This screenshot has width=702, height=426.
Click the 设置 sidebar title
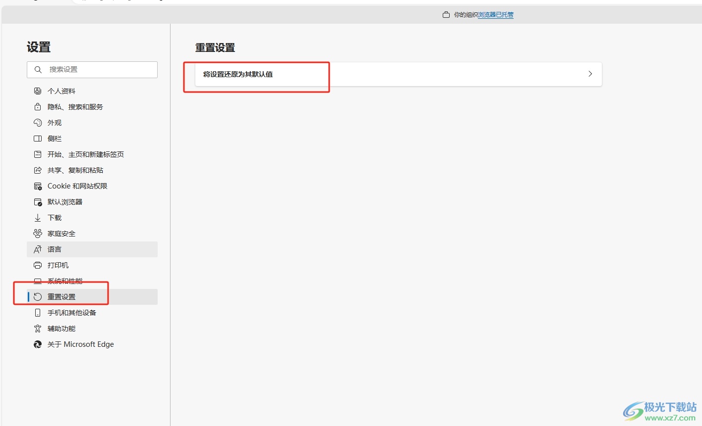pyautogui.click(x=39, y=47)
